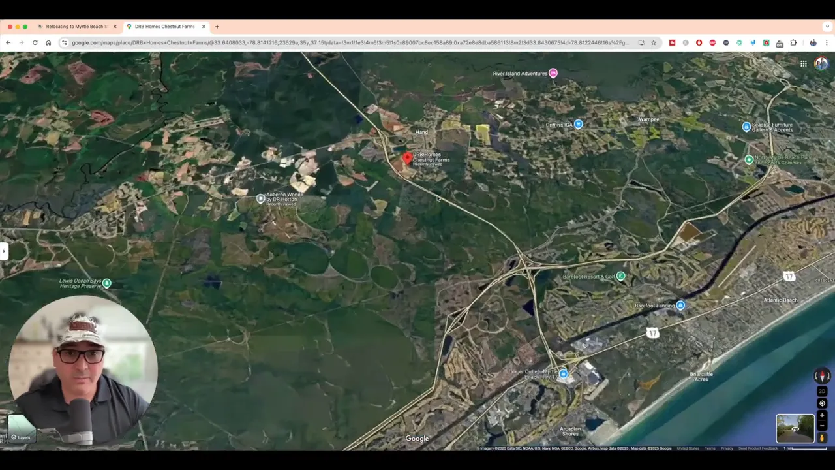The image size is (835, 470).
Task: Click the 1 mi map scale bar
Action: coord(806,448)
